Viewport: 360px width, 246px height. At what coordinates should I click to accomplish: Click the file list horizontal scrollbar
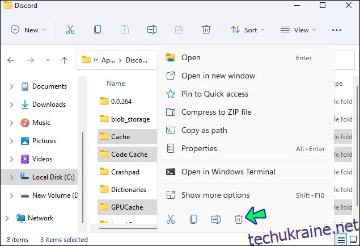coord(128,228)
